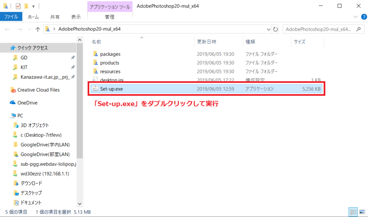368x217 pixels.
Task: Switch to the 表示 ribbon tab
Action: [76, 17]
